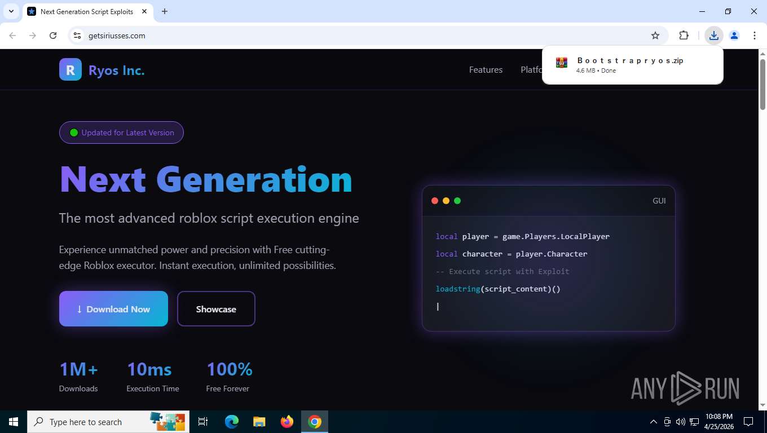Click the Ryos Inc. brand name
The width and height of the screenshot is (767, 433).
click(x=117, y=70)
